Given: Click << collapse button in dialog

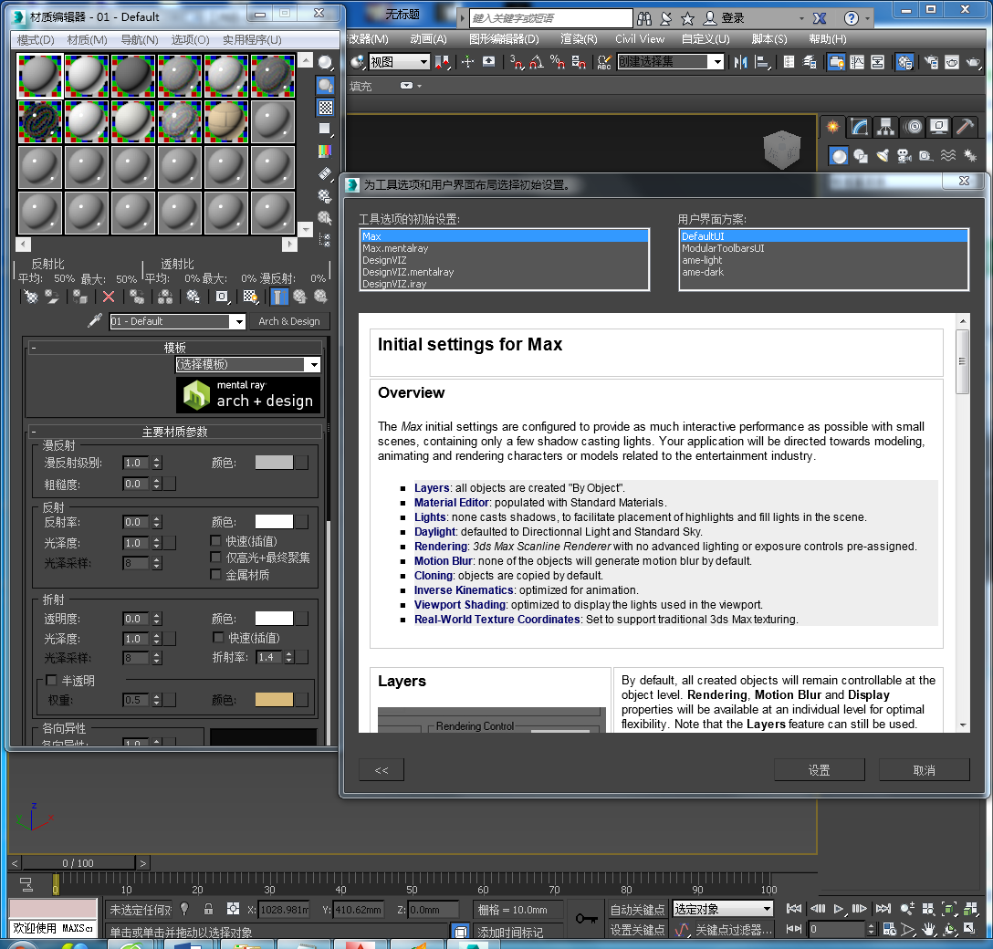Looking at the screenshot, I should click(382, 770).
